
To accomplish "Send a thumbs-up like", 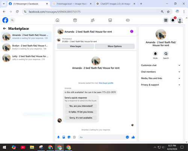I will 133,137.
